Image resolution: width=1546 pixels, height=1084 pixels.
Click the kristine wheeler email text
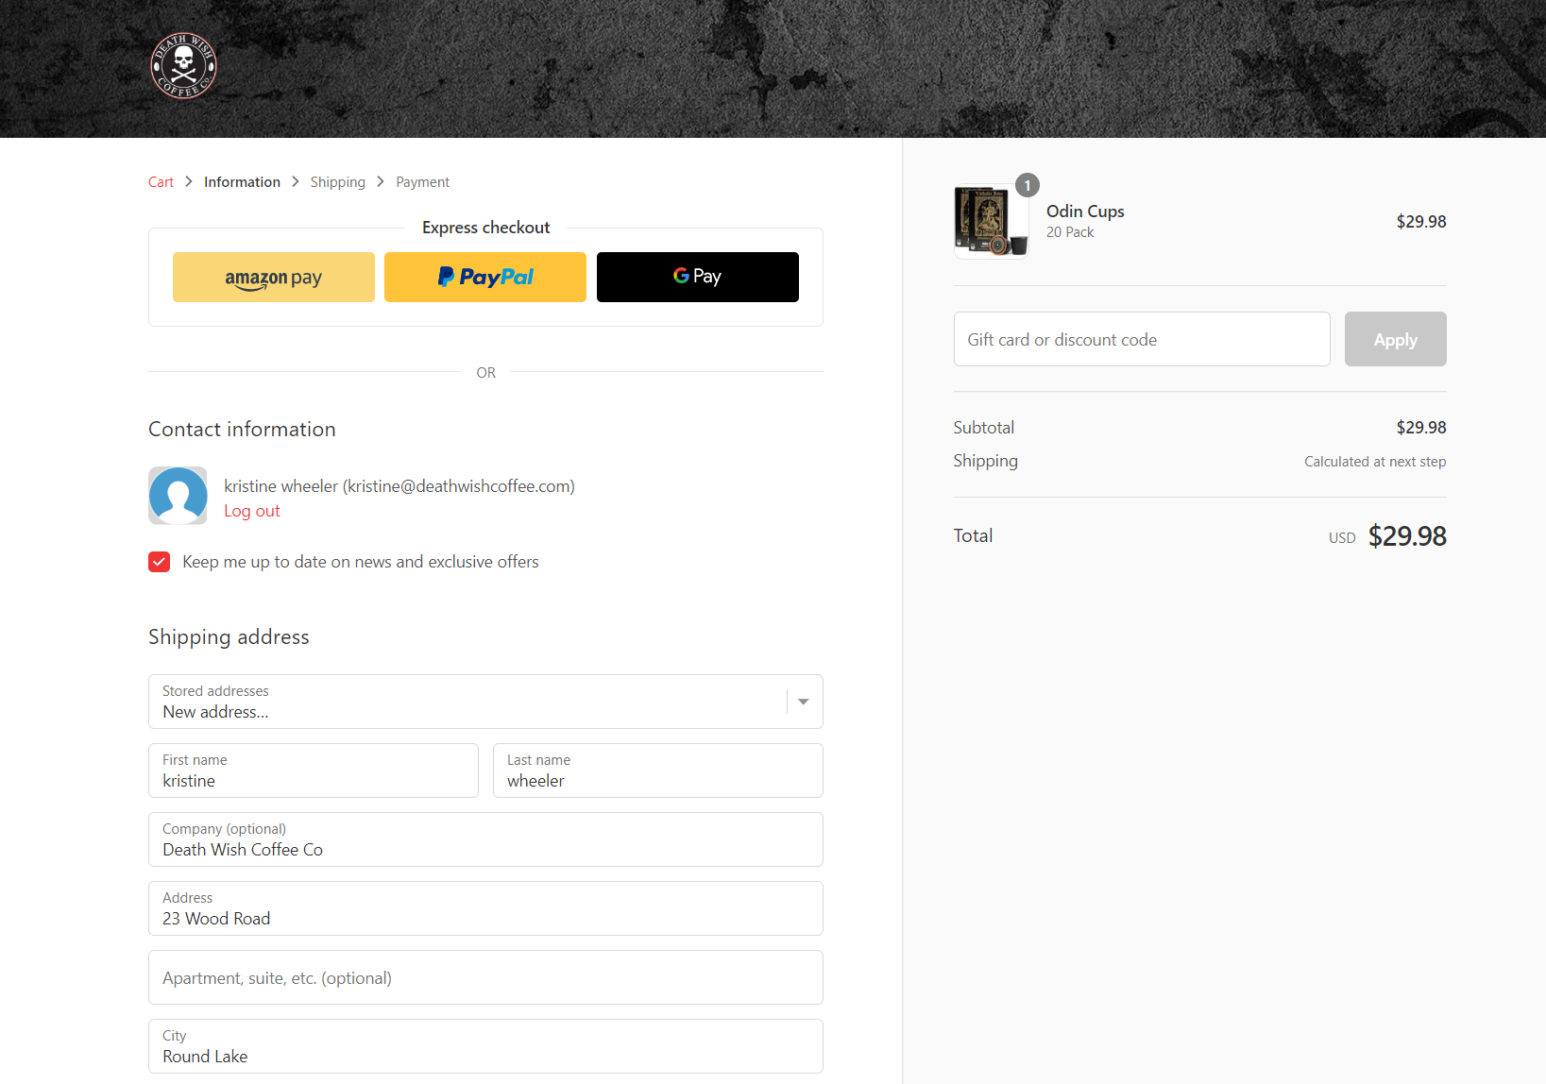pyautogui.click(x=399, y=486)
